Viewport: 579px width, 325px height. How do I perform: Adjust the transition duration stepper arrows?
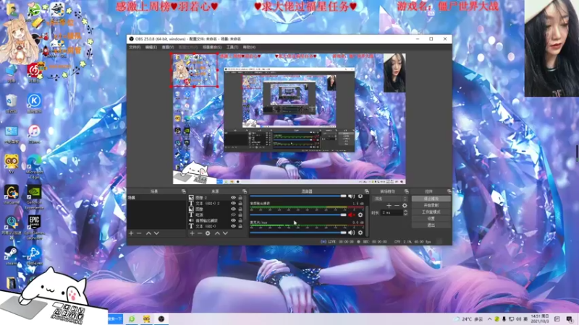pyautogui.click(x=405, y=212)
